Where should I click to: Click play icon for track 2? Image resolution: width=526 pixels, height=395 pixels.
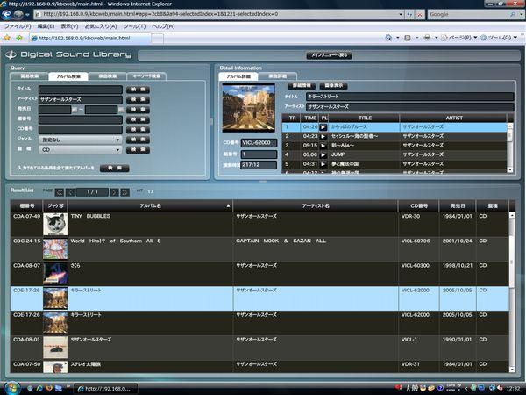tap(323, 136)
